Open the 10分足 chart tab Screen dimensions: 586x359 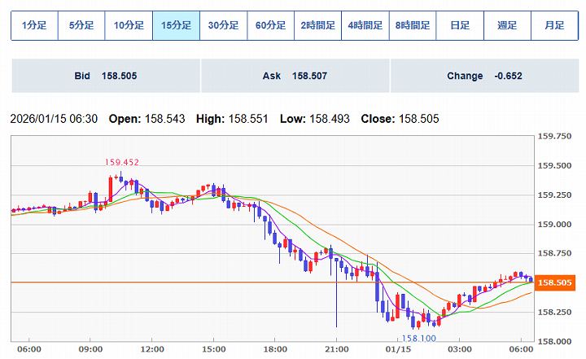[129, 25]
